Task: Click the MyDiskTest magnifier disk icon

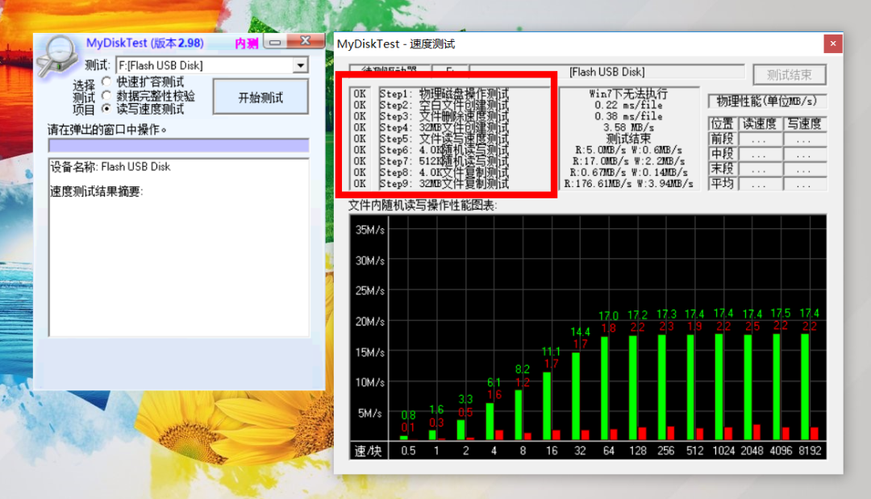Action: tap(62, 54)
